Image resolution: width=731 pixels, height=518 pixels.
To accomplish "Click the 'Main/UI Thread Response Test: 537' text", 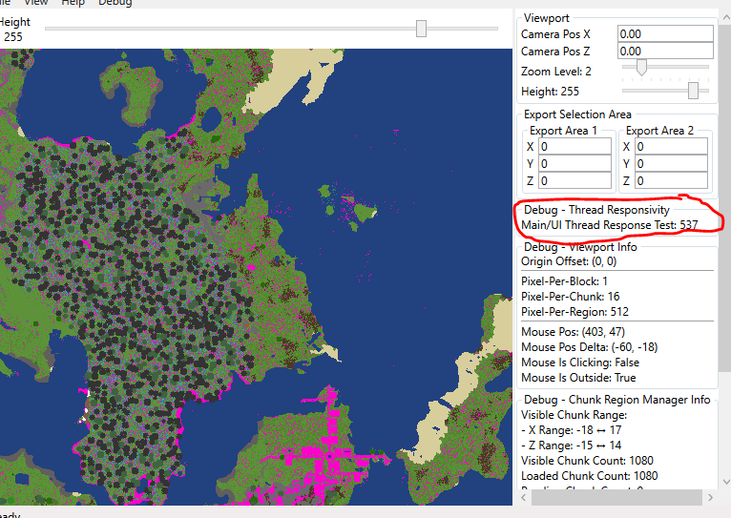I will click(609, 225).
